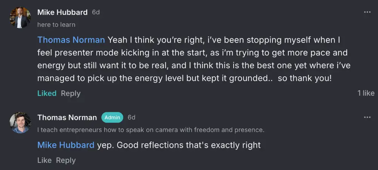Click the 6d timestamp on Mike's comment
Screen dimensions: 378x170
(96, 12)
